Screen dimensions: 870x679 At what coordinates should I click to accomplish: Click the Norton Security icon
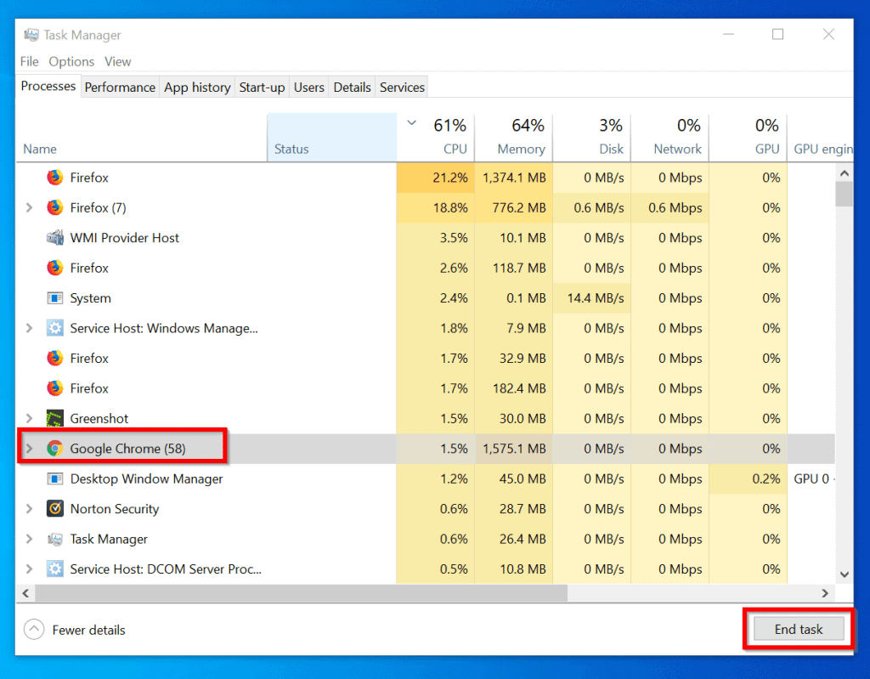[54, 508]
